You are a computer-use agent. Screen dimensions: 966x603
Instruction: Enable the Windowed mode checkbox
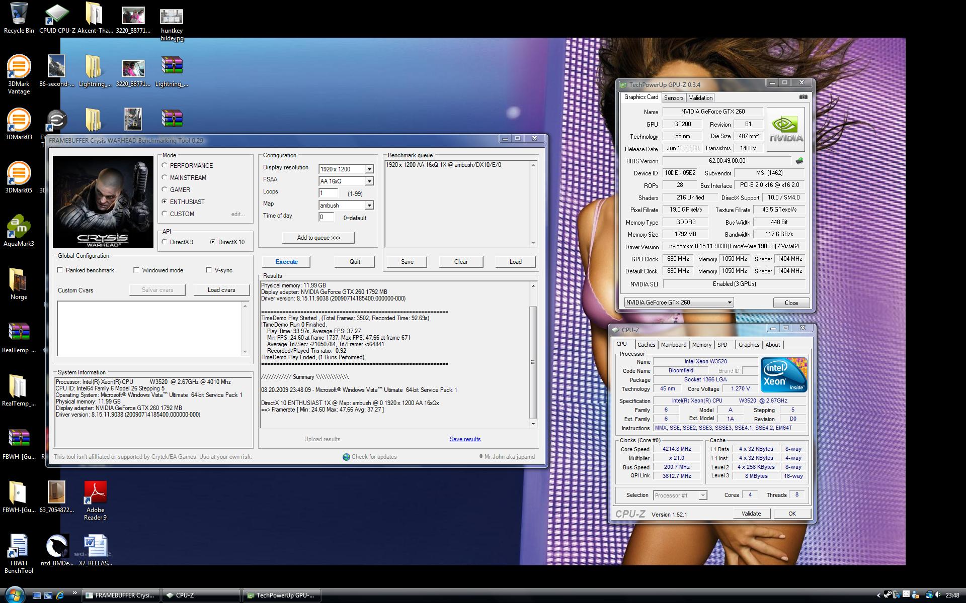click(136, 270)
